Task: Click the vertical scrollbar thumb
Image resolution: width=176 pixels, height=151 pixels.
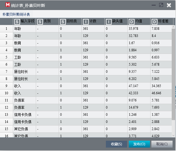Action: point(173,74)
